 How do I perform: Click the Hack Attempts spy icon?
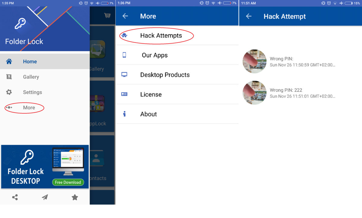point(124,35)
